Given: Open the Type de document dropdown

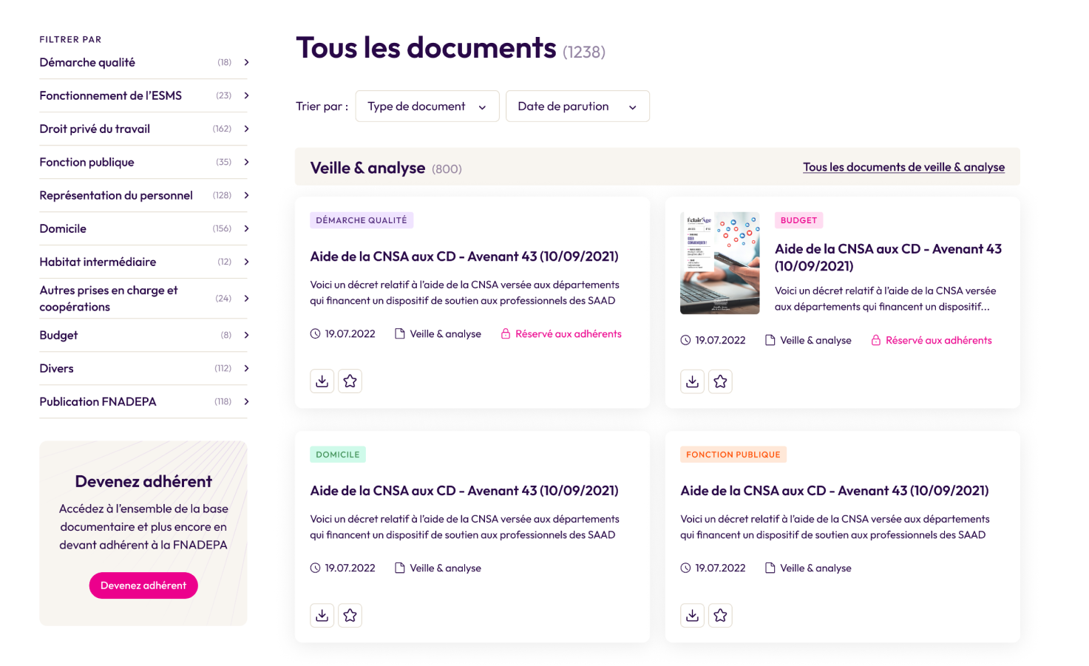Looking at the screenshot, I should pos(427,106).
